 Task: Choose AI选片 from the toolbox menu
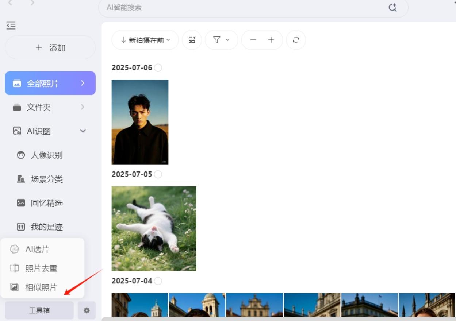[42, 250]
